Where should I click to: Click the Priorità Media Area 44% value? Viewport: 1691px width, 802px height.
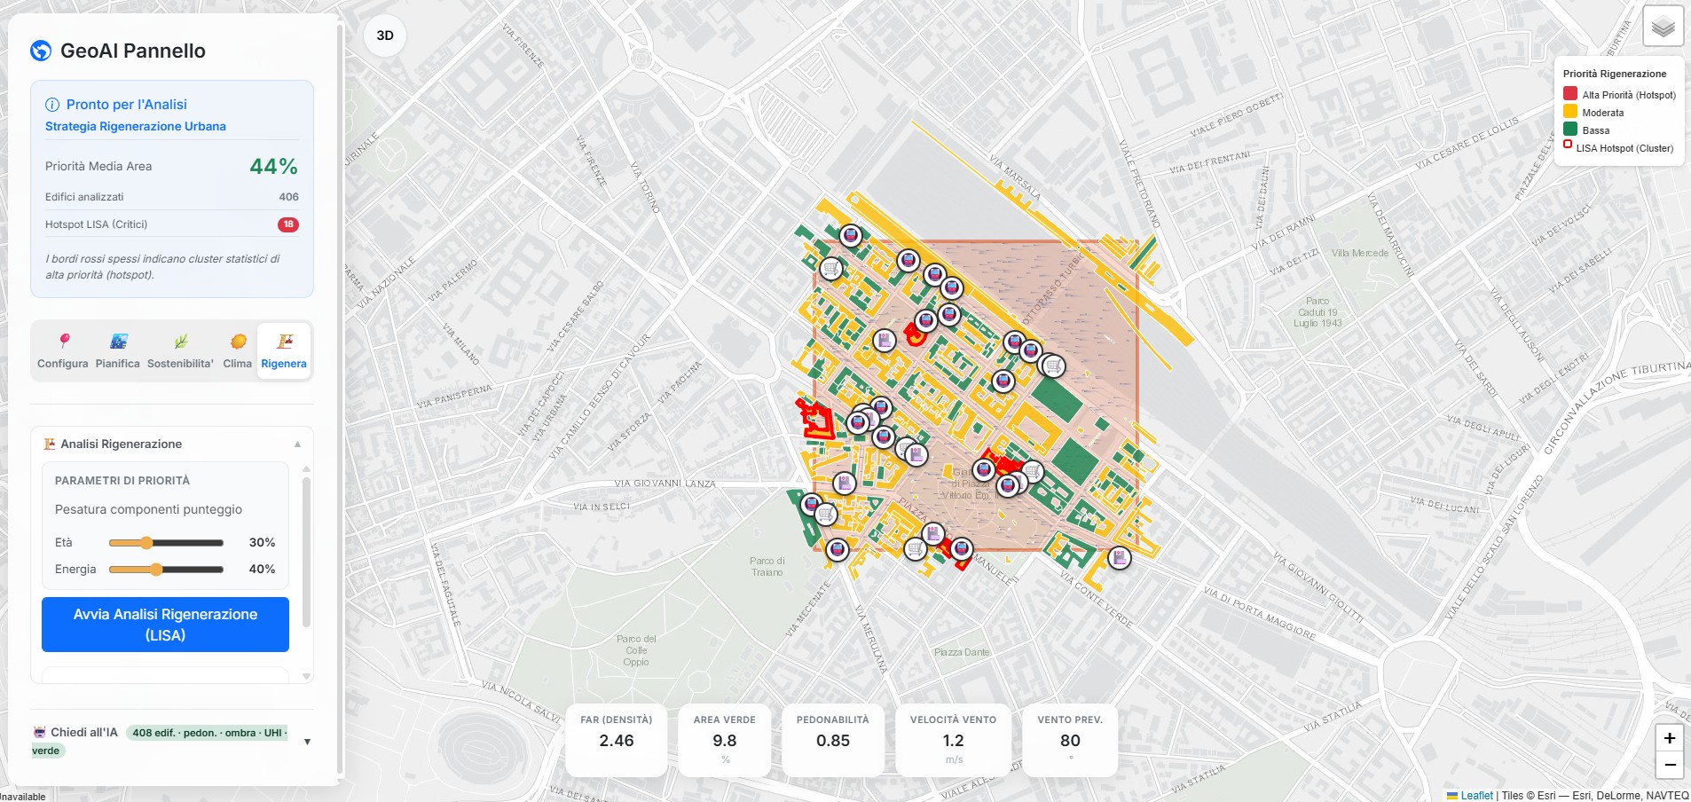pos(274,166)
